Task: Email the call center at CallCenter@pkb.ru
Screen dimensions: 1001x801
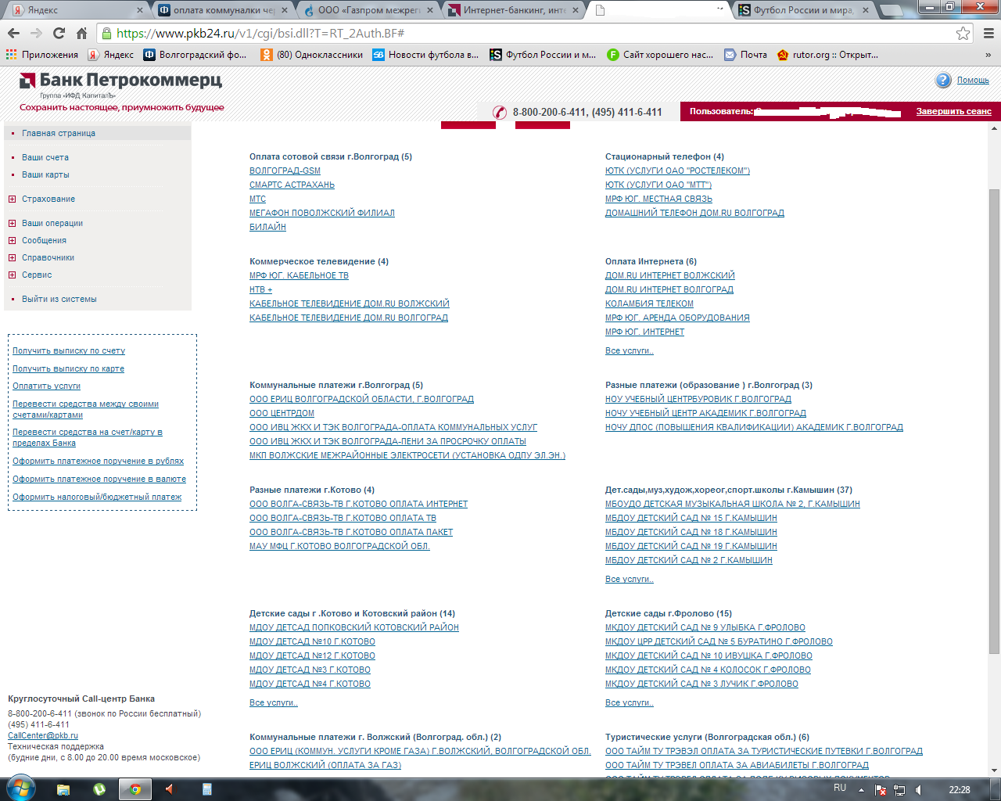Action: point(43,735)
